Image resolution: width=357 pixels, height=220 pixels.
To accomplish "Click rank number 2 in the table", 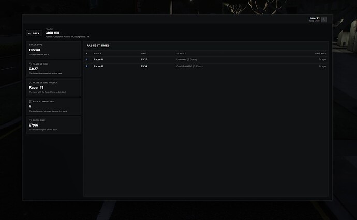I will coord(87,66).
